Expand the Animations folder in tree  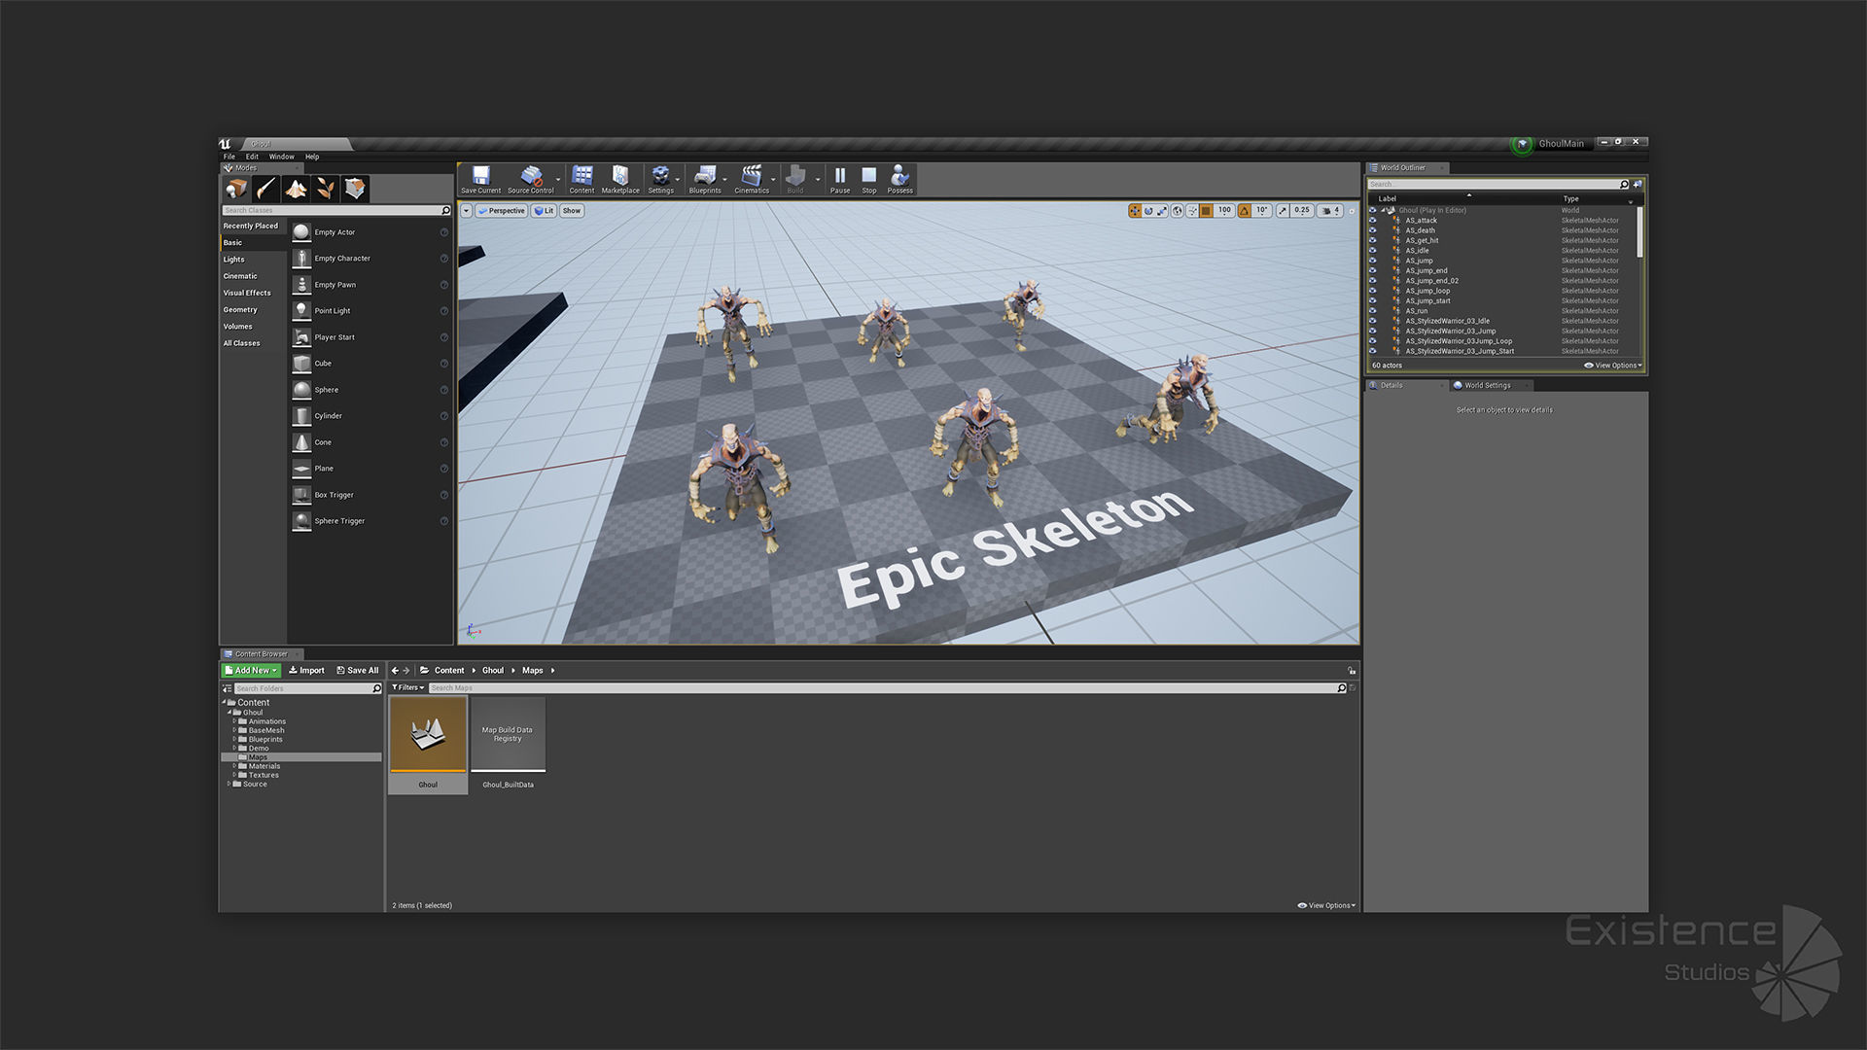234,721
